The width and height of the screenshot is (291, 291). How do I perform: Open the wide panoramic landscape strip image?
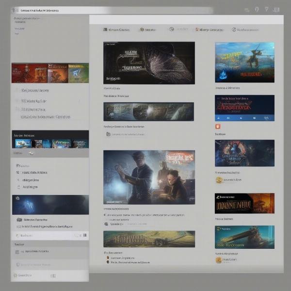pyautogui.click(x=149, y=112)
